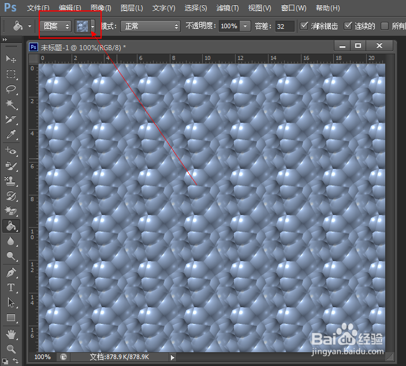The width and height of the screenshot is (406, 366).
Task: Swap foreground and background colors
Action: (16, 361)
